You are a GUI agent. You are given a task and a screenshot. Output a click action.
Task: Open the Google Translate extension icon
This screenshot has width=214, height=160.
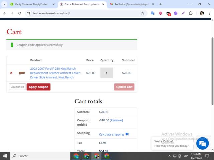click(153, 13)
